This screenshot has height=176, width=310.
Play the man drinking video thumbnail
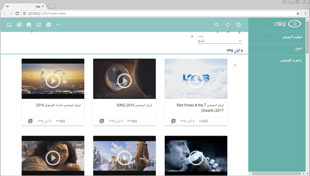[196, 158]
